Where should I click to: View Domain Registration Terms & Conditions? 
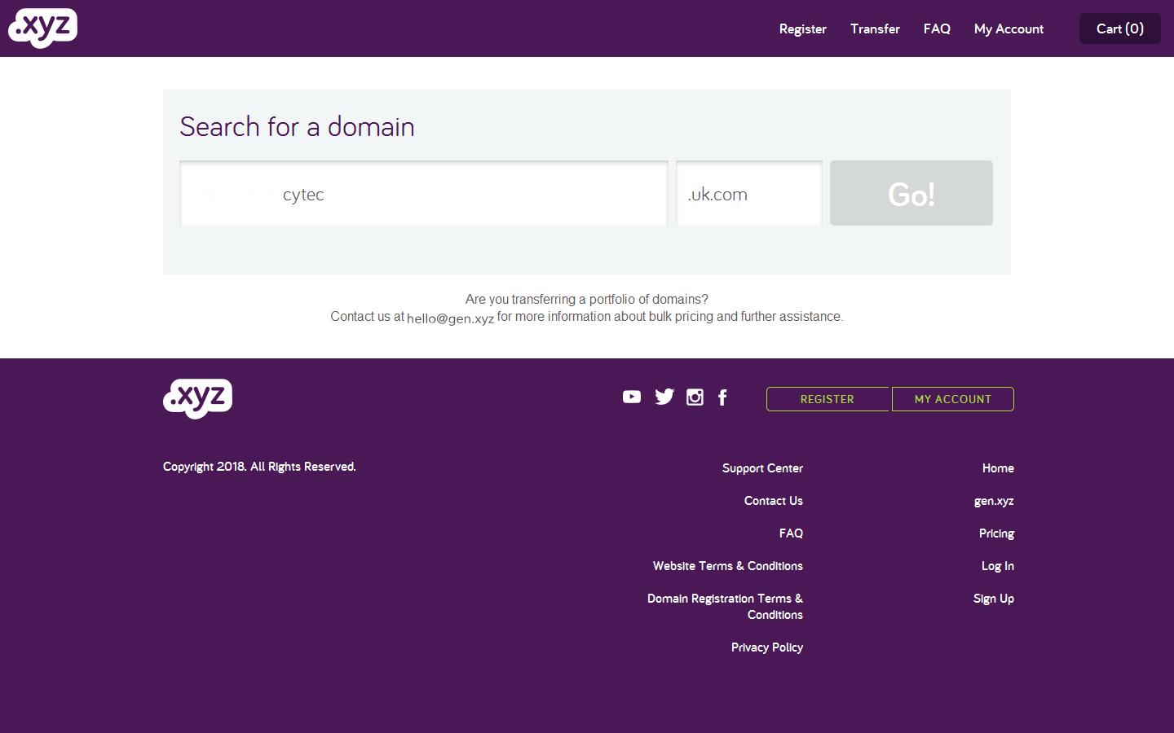724,606
